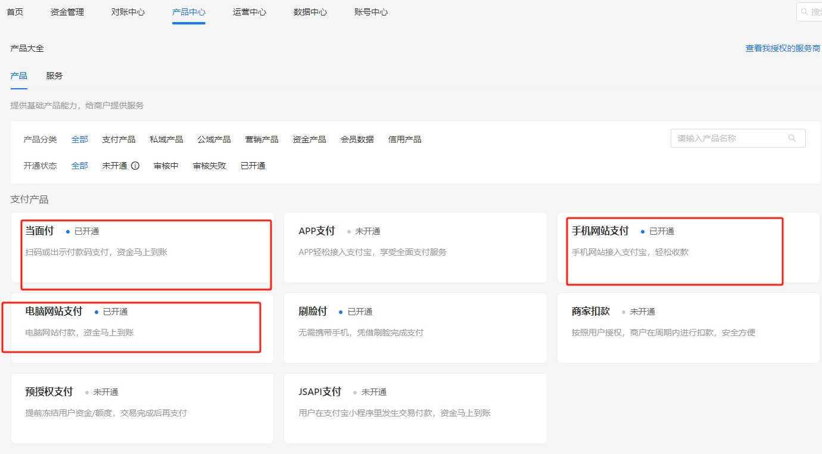This screenshot has height=454, width=822.
Task: Click 已开通 status on 当面付 card
Action: coord(87,231)
